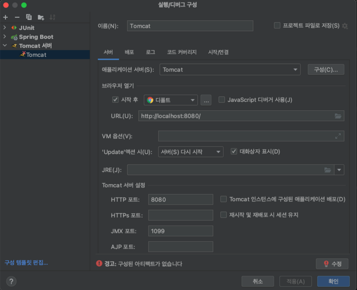Image resolution: width=357 pixels, height=290 pixels.
Task: Add a new configuration with plus icon
Action: pyautogui.click(x=6, y=17)
